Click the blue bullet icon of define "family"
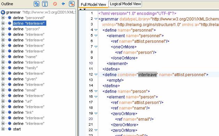 [x=9, y=68]
